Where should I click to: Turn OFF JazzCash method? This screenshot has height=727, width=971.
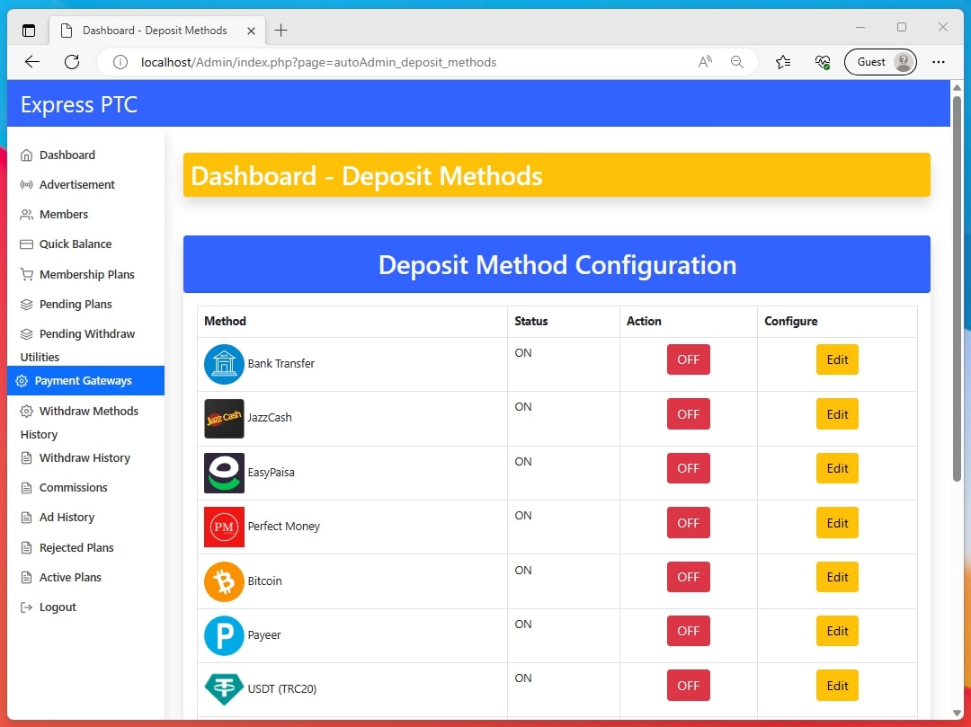[688, 414]
